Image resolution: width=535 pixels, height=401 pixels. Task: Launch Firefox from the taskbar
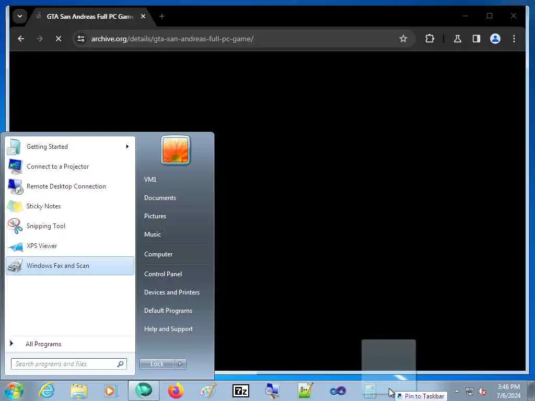point(176,391)
